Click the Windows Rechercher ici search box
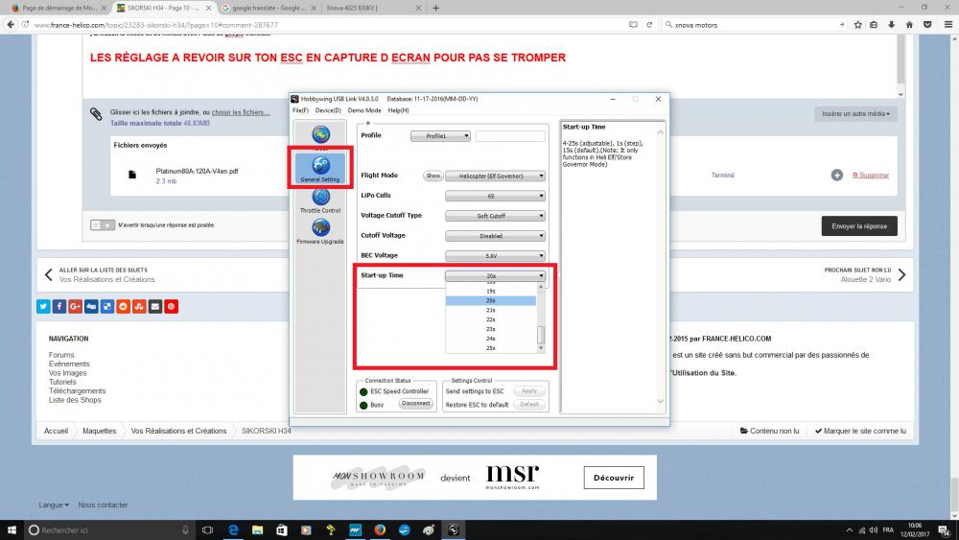This screenshot has width=959, height=540. click(109, 529)
